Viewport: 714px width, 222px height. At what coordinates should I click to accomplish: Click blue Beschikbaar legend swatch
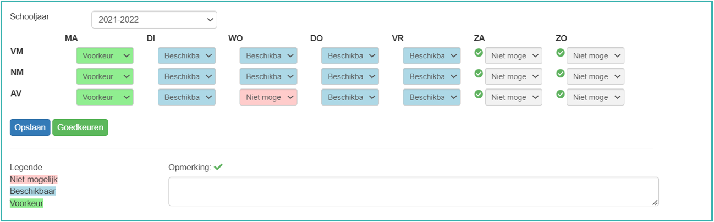click(x=33, y=191)
